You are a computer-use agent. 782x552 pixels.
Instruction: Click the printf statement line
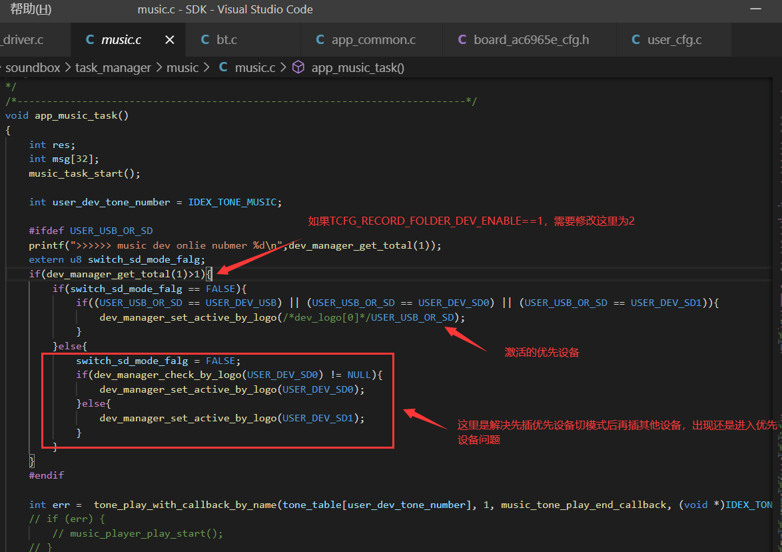pyautogui.click(x=235, y=245)
